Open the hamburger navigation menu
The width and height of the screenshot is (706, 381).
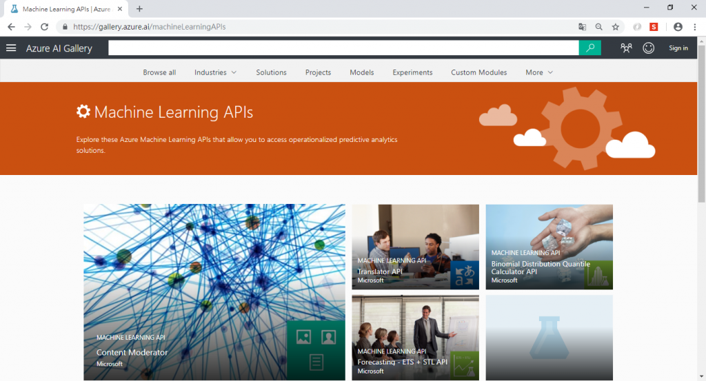(x=11, y=48)
